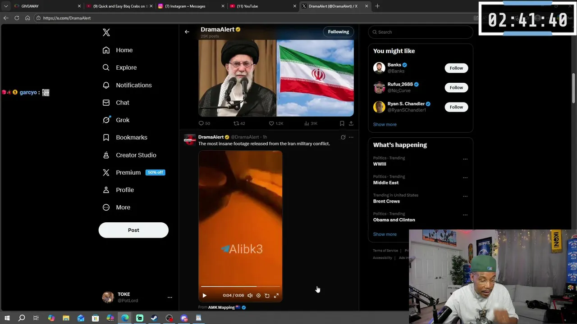The width and height of the screenshot is (577, 324).
Task: View analytics of the Iran flag post
Action: tap(311, 123)
